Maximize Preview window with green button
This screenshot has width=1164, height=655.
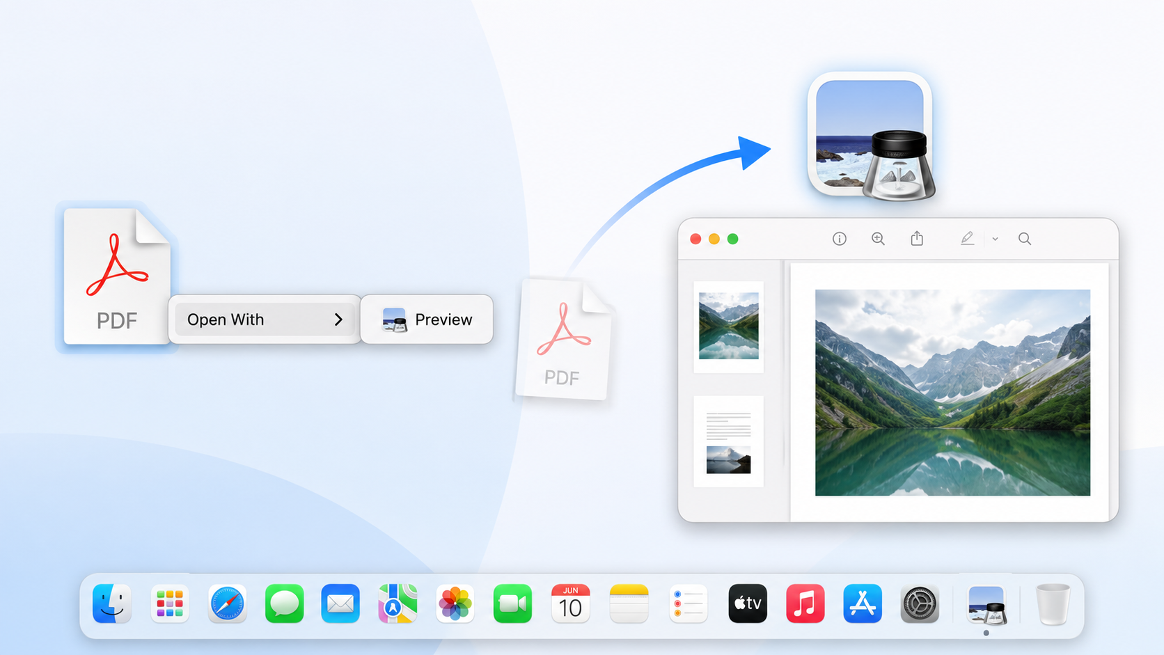733,239
